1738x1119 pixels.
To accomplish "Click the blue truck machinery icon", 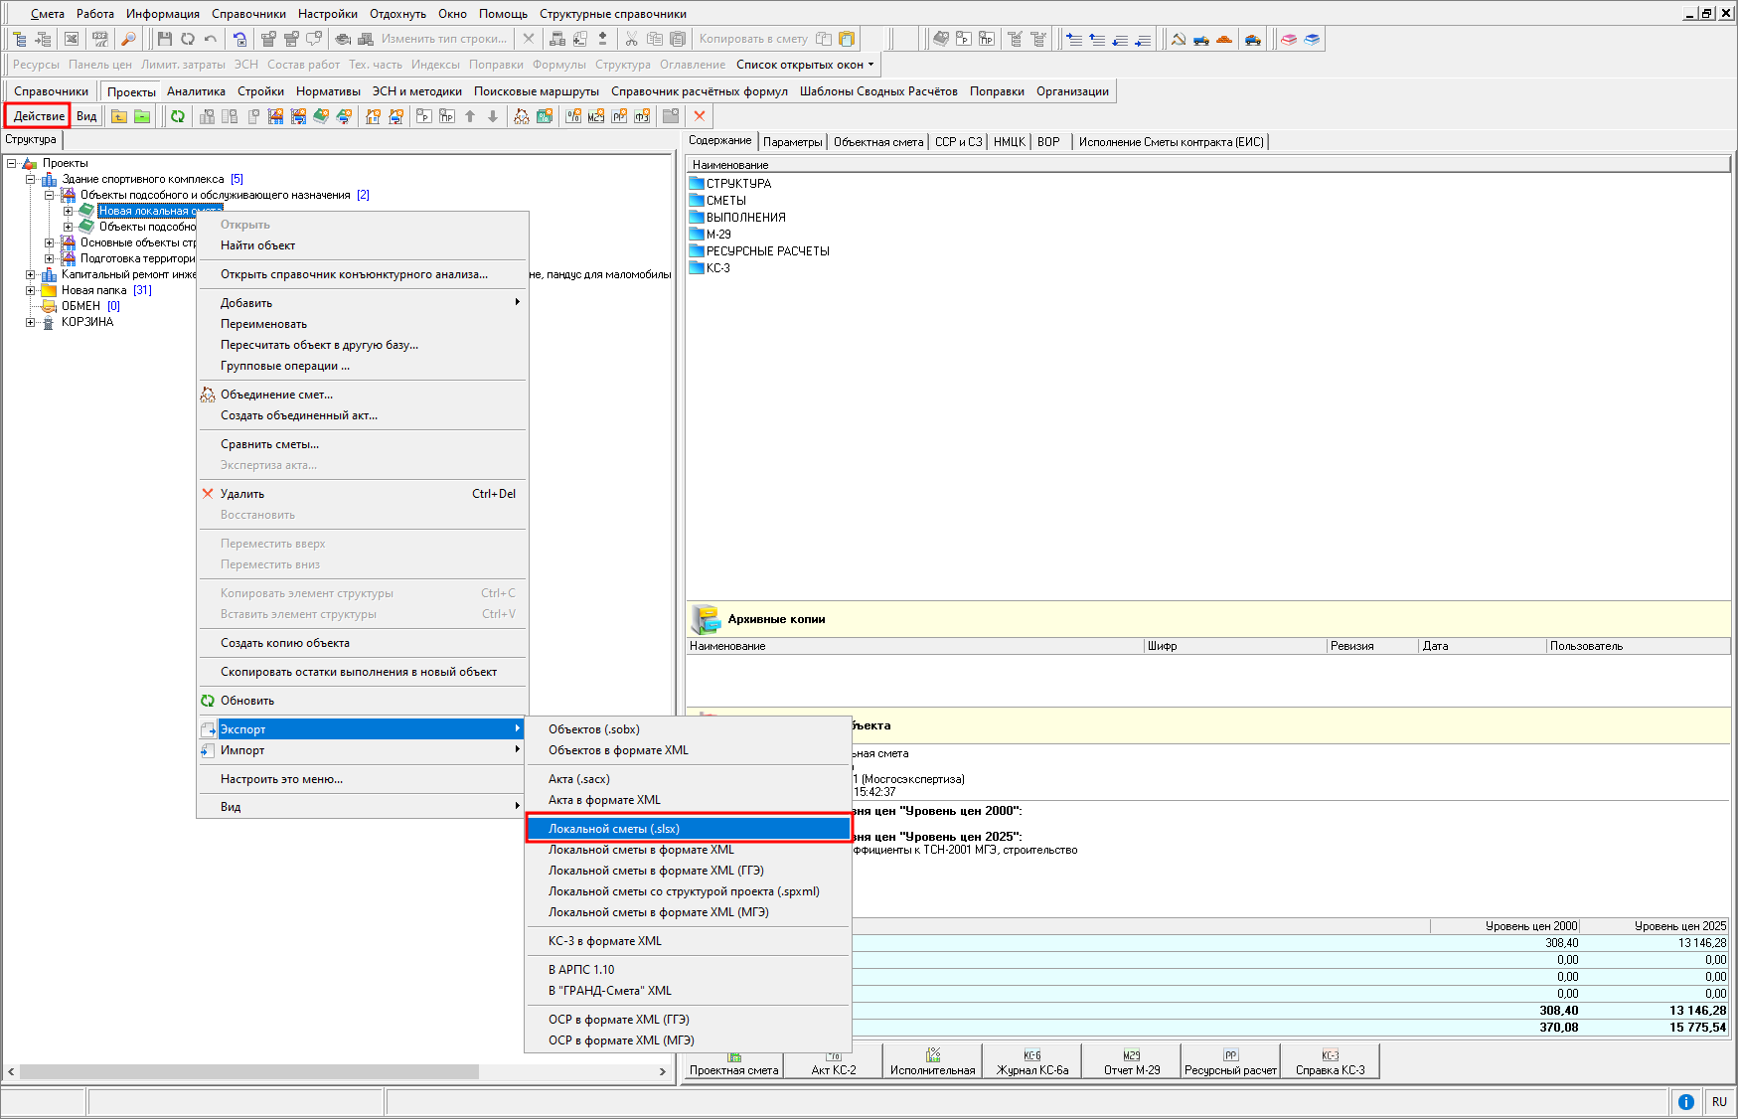I will pyautogui.click(x=1201, y=39).
